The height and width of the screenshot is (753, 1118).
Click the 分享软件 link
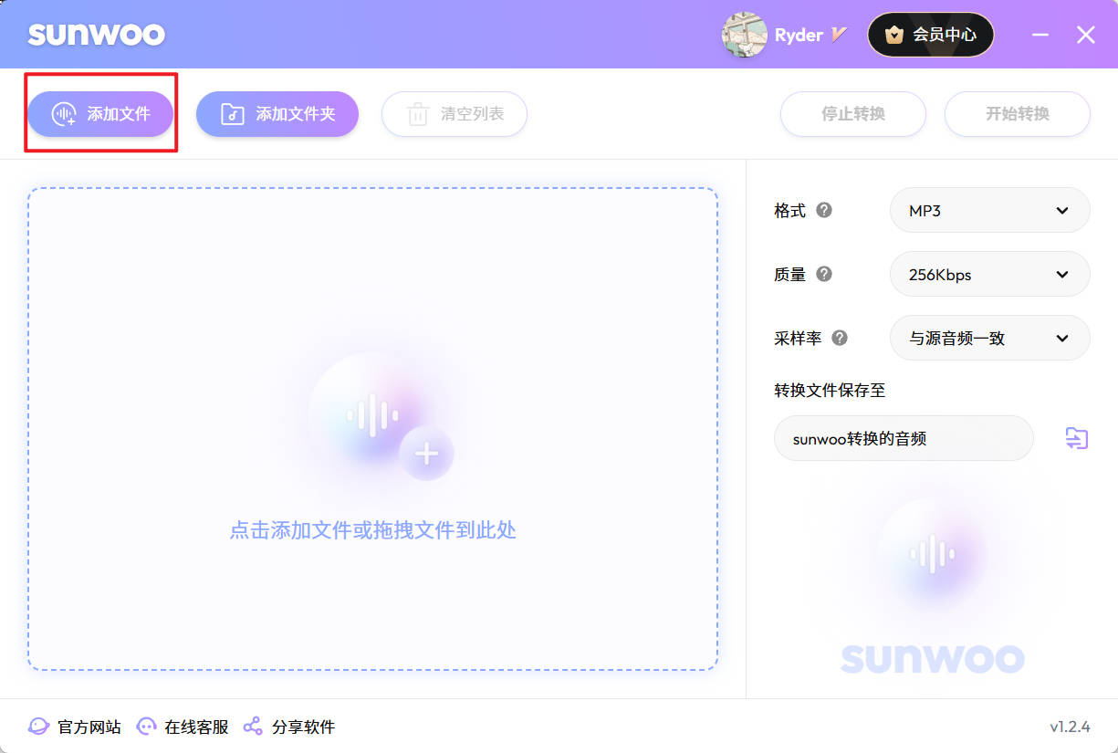289,727
